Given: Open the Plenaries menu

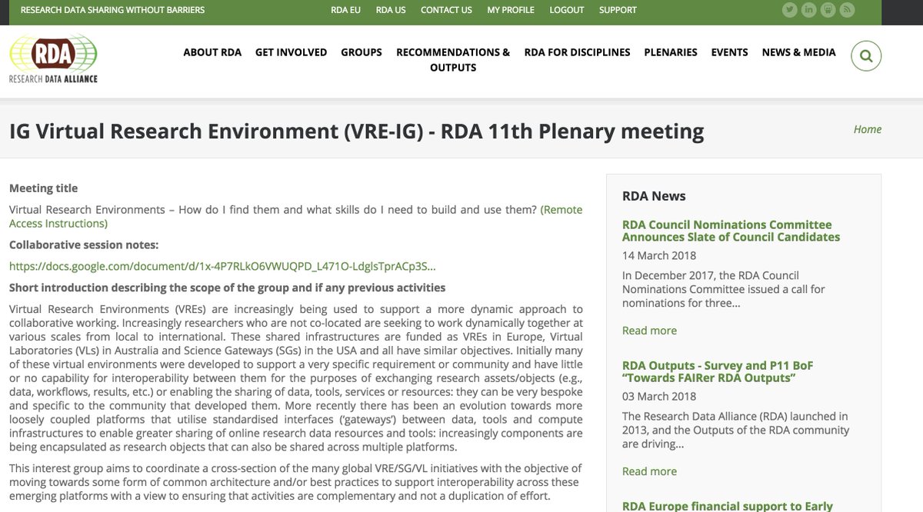Looking at the screenshot, I should coord(671,52).
